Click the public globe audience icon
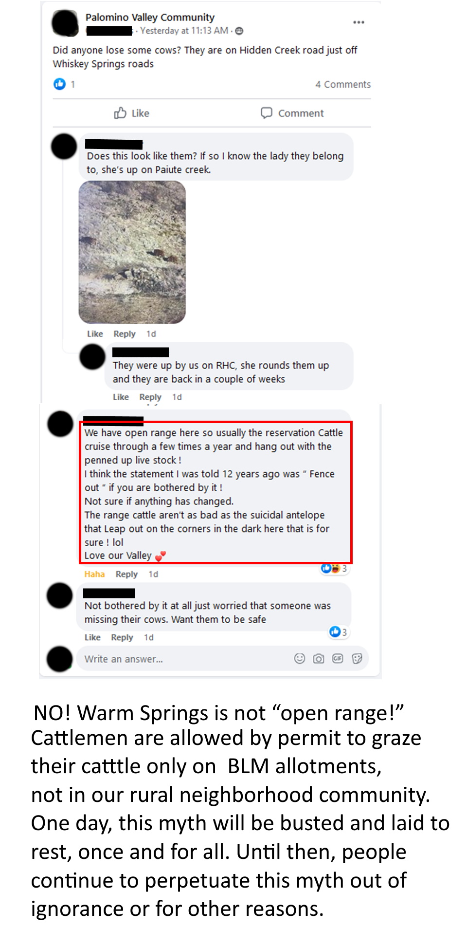 [x=239, y=31]
